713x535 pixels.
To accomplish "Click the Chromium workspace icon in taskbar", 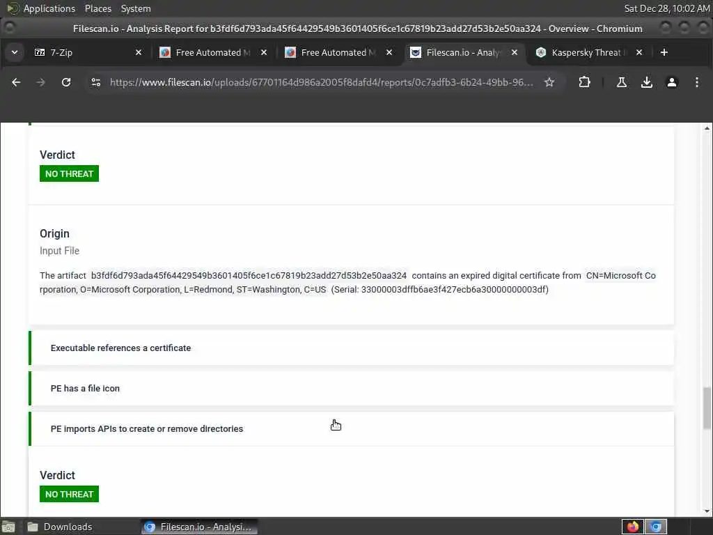I will click(656, 527).
